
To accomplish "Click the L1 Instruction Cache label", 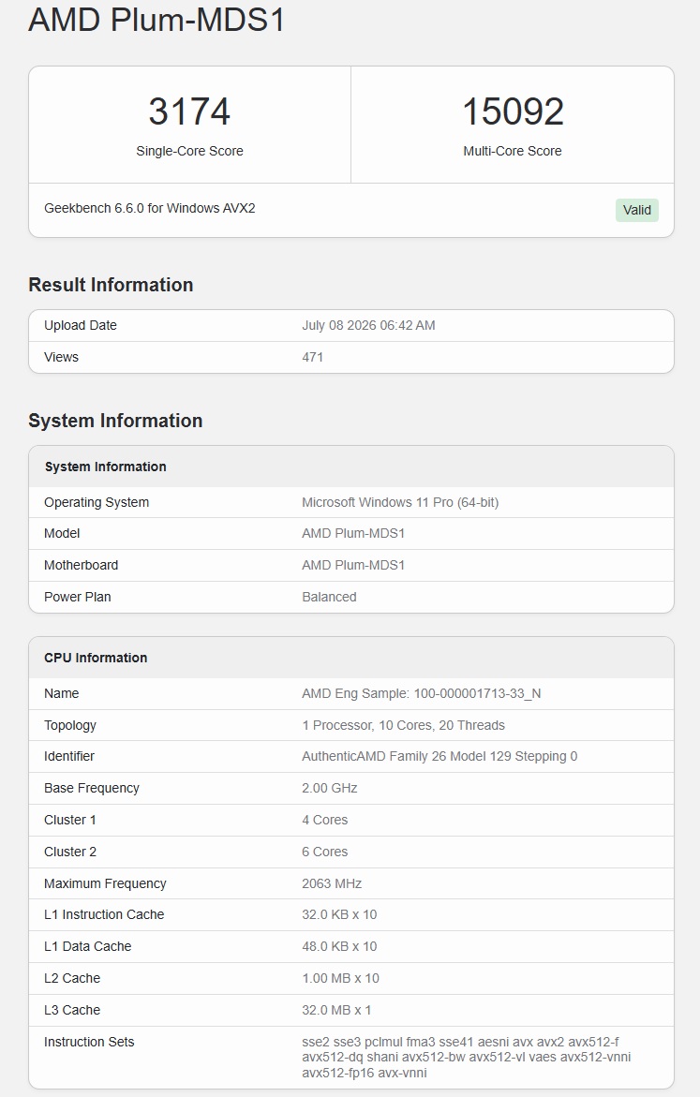I will [104, 914].
